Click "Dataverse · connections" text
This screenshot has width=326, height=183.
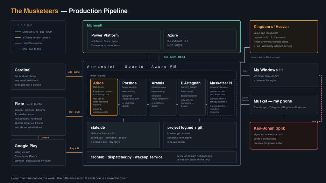(105, 45)
